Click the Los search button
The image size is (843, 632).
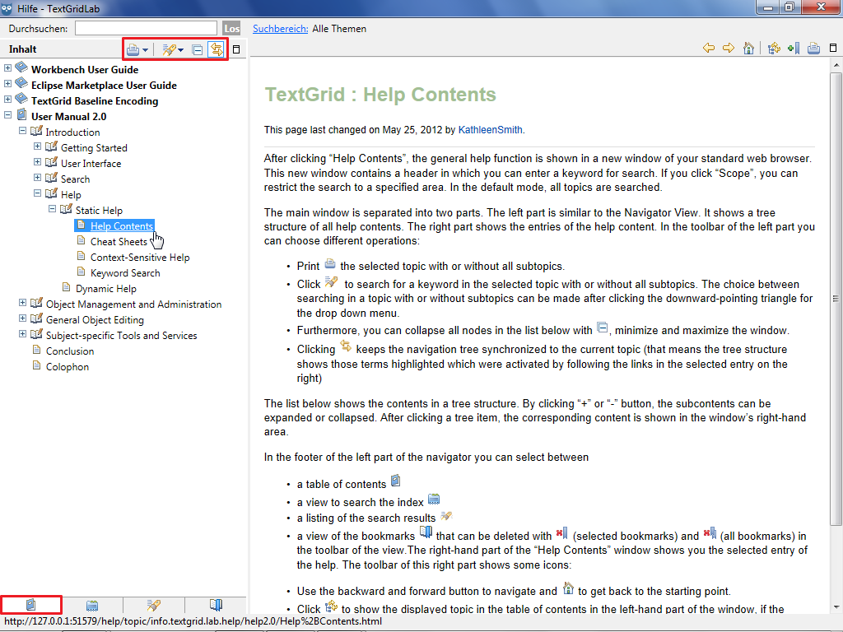point(231,29)
